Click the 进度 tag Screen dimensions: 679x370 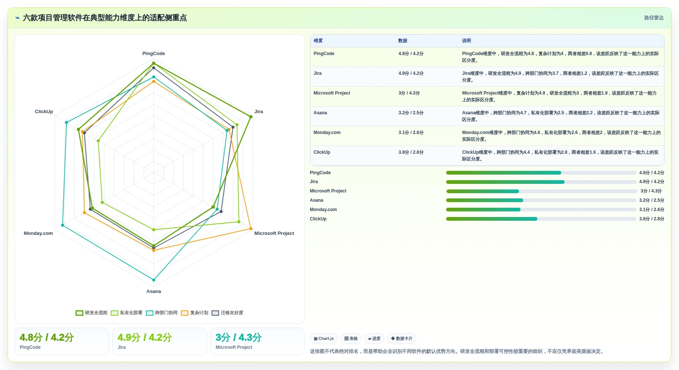point(374,339)
